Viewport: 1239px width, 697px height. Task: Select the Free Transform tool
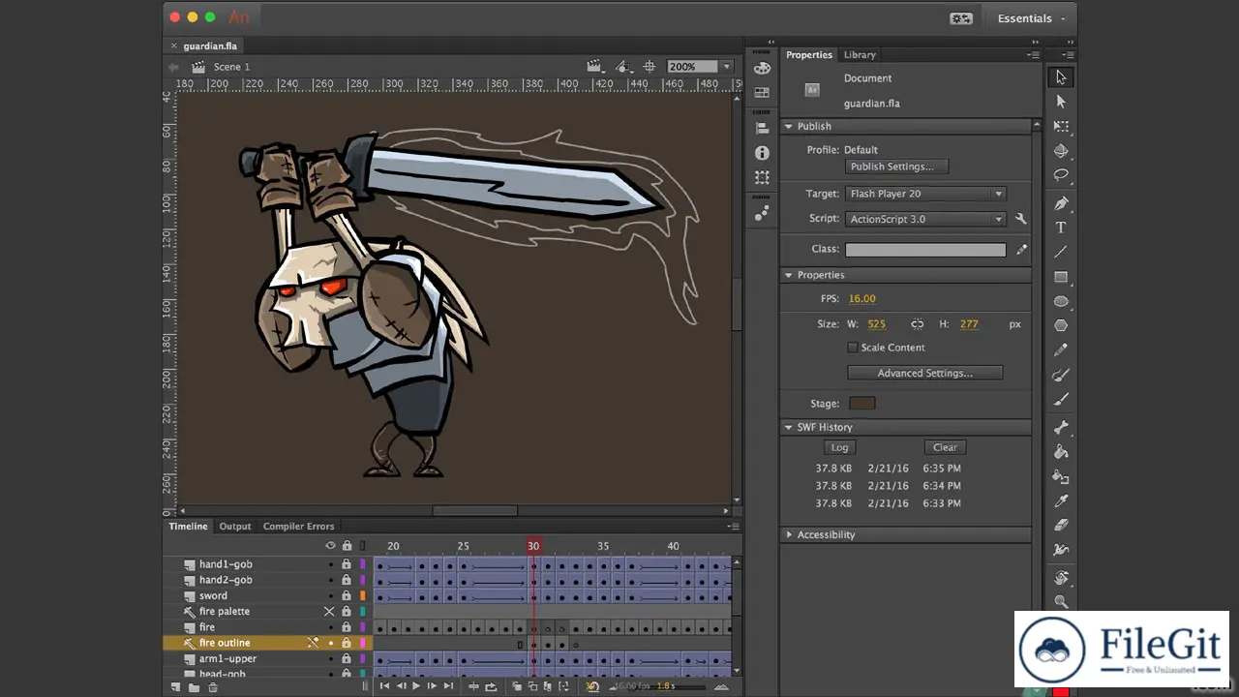[x=1061, y=127]
